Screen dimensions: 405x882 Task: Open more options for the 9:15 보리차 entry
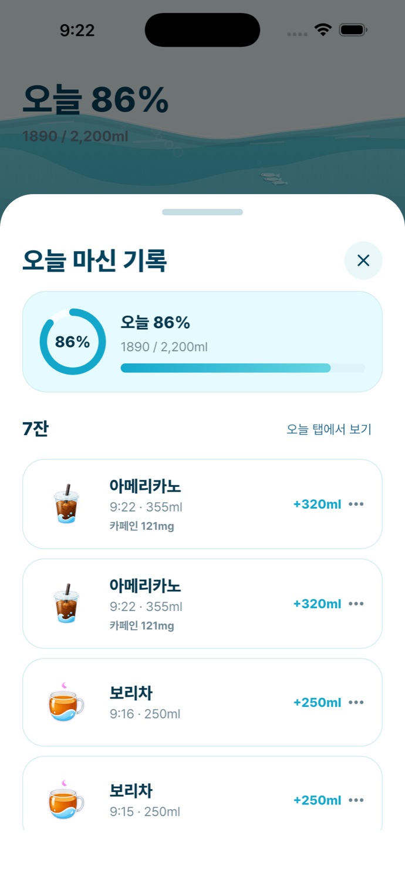pos(356,800)
